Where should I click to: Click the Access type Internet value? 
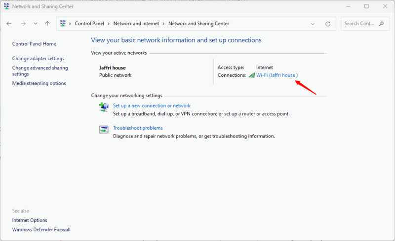pos(265,68)
